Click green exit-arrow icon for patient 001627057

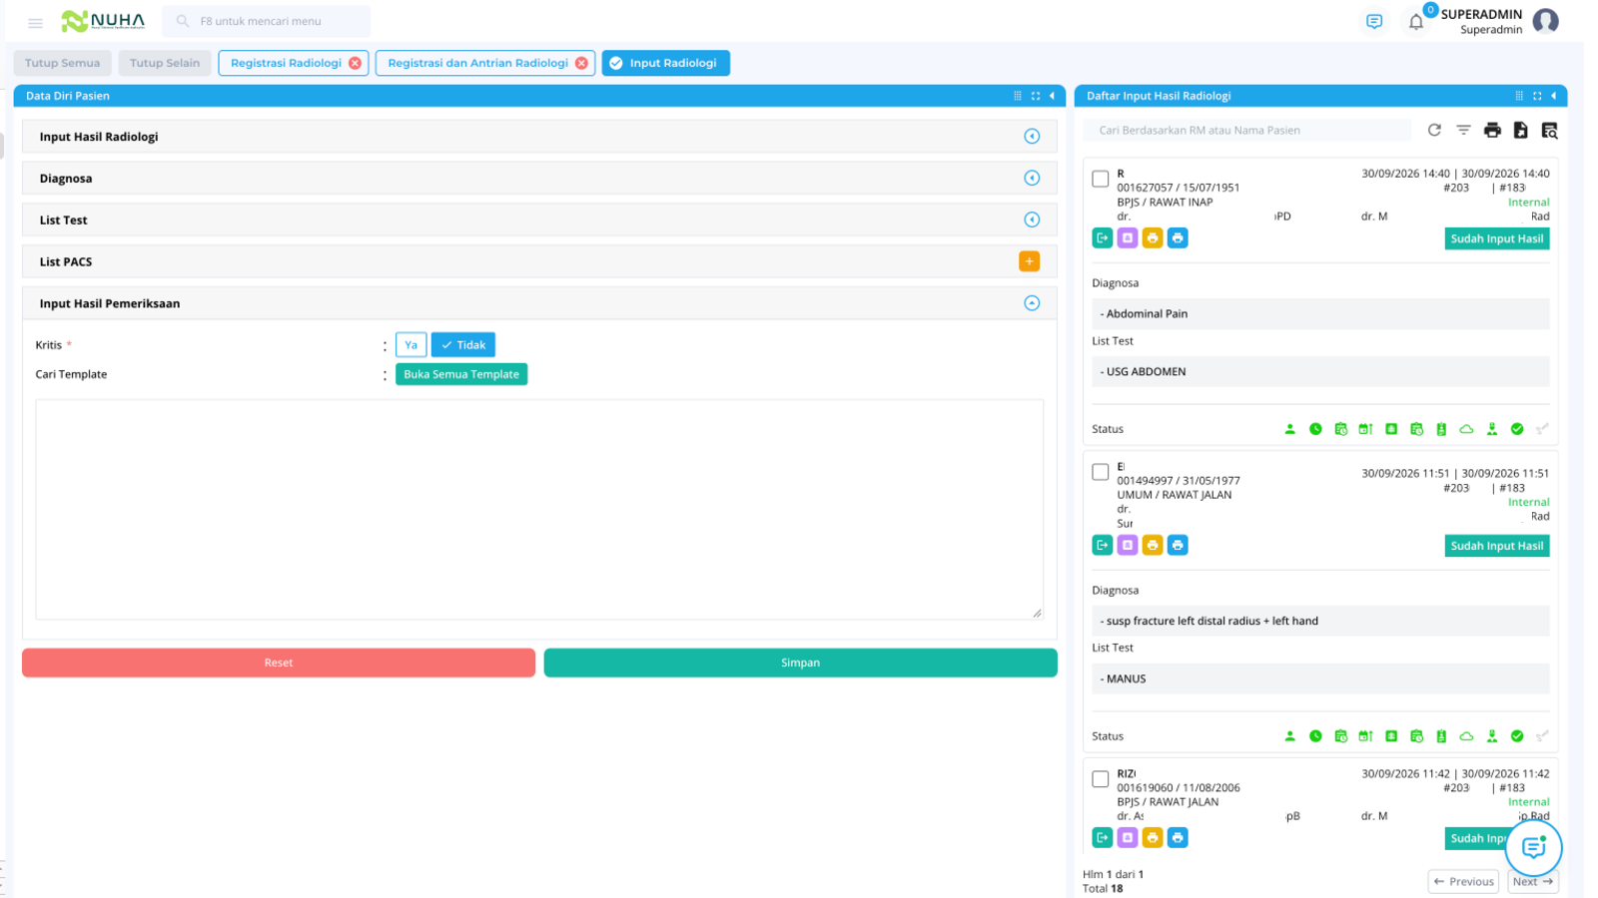[x=1103, y=238]
